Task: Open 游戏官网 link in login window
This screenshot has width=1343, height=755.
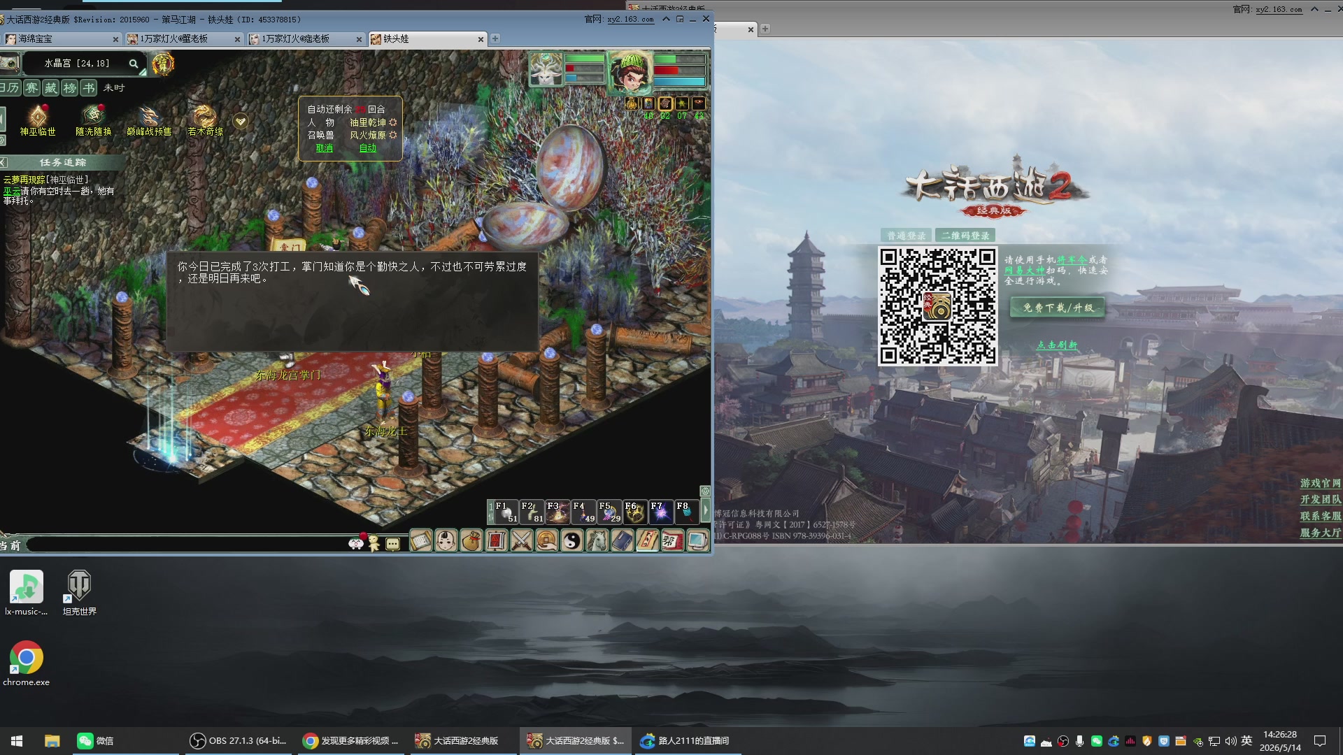Action: 1321,484
